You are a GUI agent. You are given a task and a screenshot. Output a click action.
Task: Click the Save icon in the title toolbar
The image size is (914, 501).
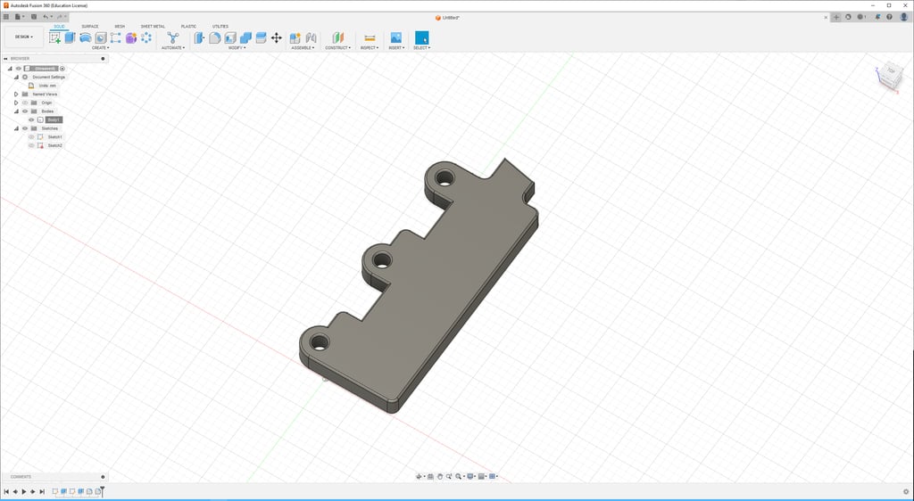click(34, 17)
